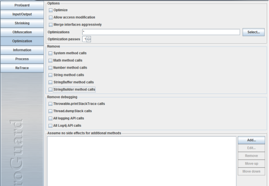This screenshot has height=186, width=269.
Task: Decrease Optimization passes with down arrow
Action: coord(89,41)
